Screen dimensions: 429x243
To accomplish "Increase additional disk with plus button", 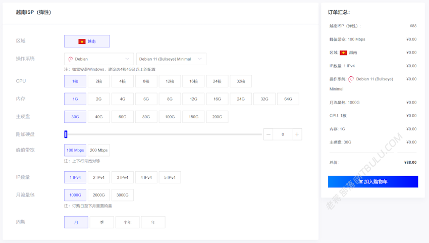I will click(297, 134).
